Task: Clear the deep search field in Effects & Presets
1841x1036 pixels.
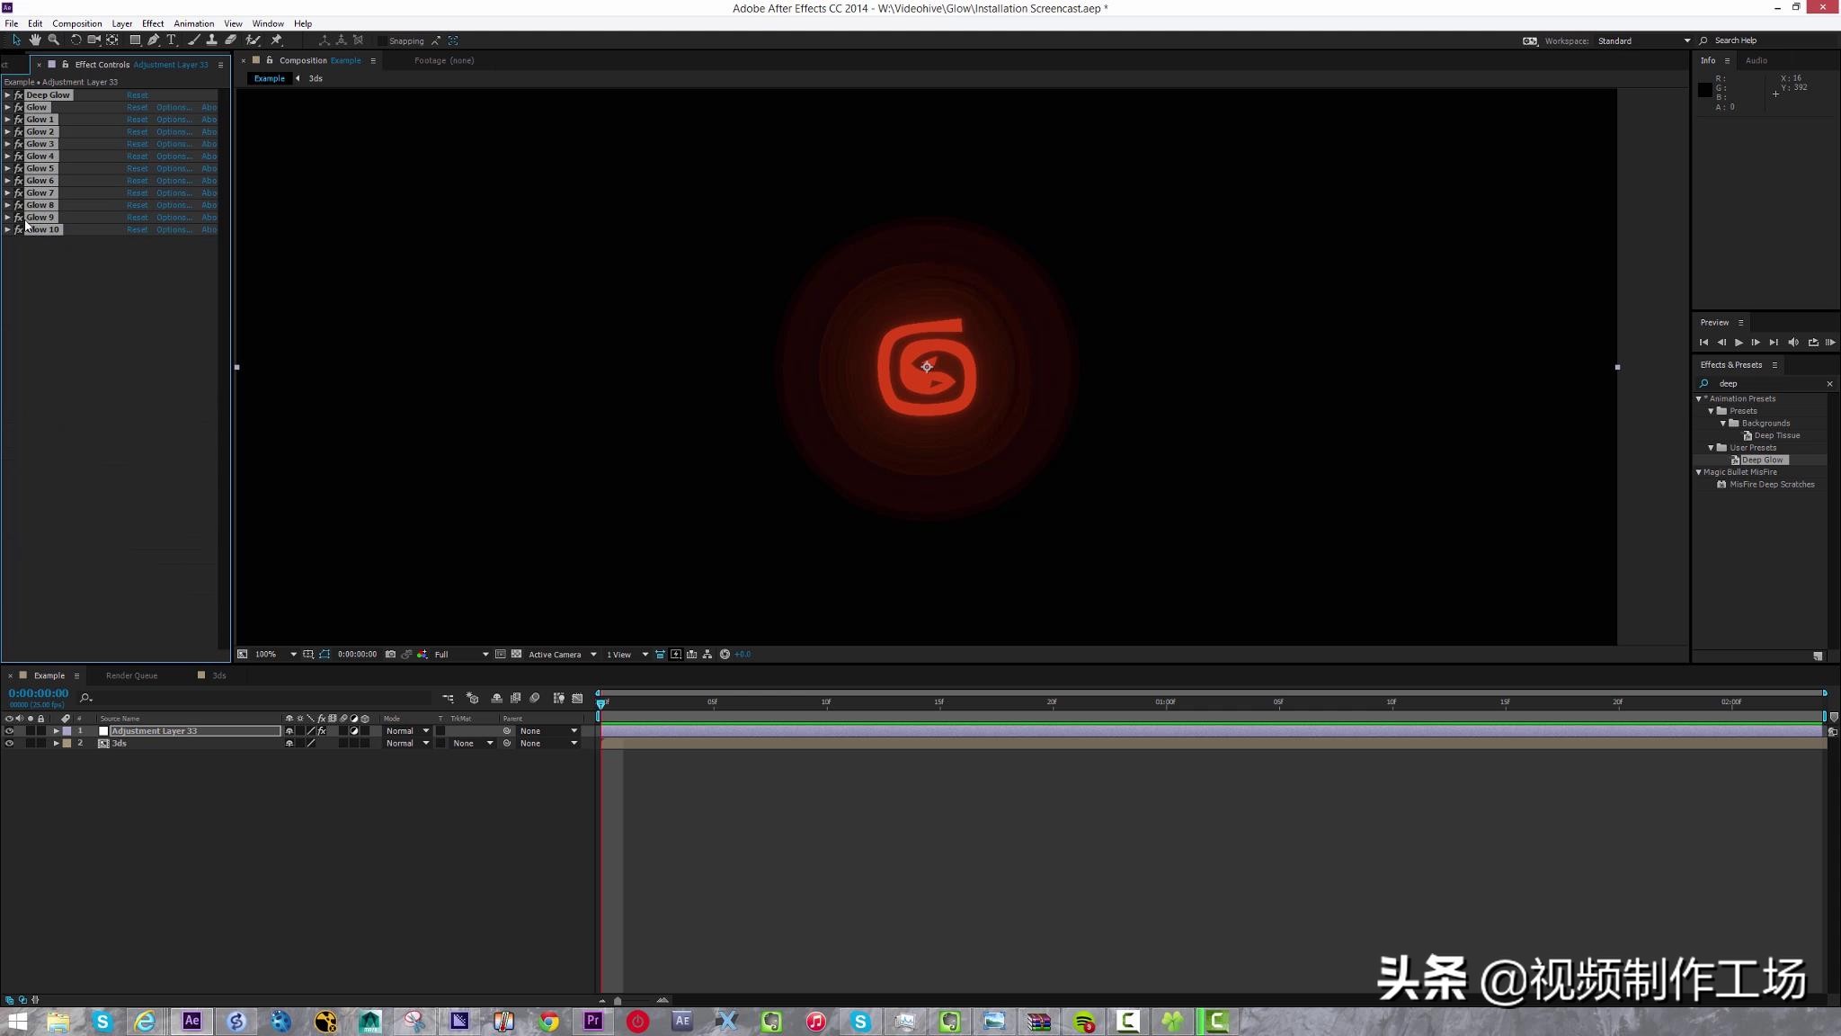Action: [x=1828, y=383]
